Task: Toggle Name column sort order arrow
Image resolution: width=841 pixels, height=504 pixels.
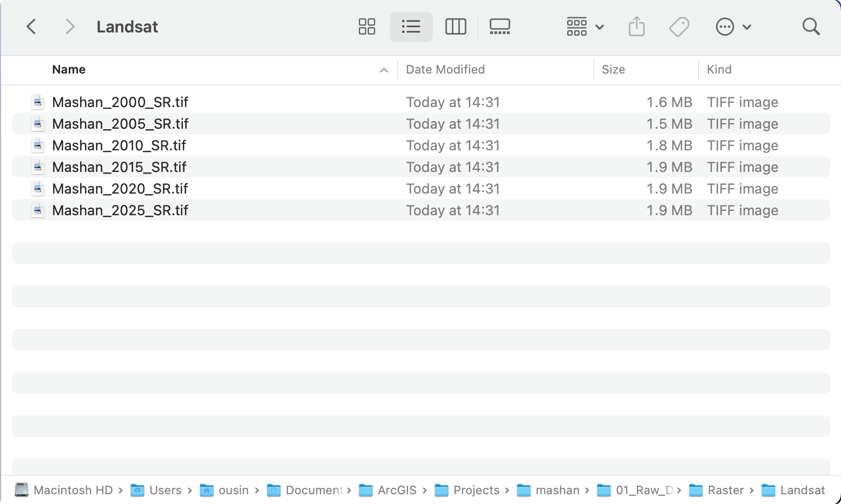Action: (384, 70)
